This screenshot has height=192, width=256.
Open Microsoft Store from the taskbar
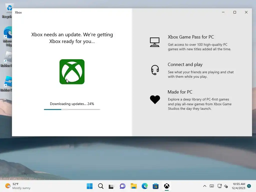click(x=155, y=186)
